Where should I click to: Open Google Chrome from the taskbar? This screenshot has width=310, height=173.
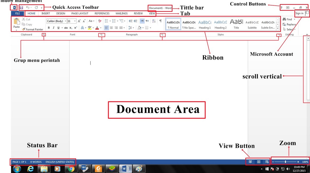[71, 169]
